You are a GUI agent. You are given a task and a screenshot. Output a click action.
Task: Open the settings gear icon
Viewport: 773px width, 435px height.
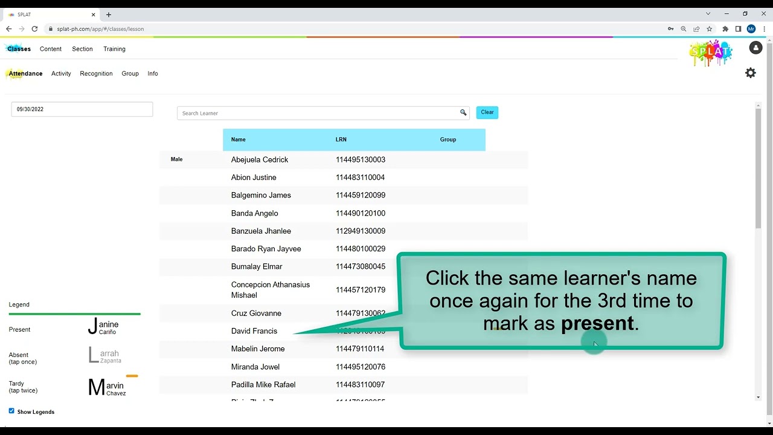[x=750, y=73]
